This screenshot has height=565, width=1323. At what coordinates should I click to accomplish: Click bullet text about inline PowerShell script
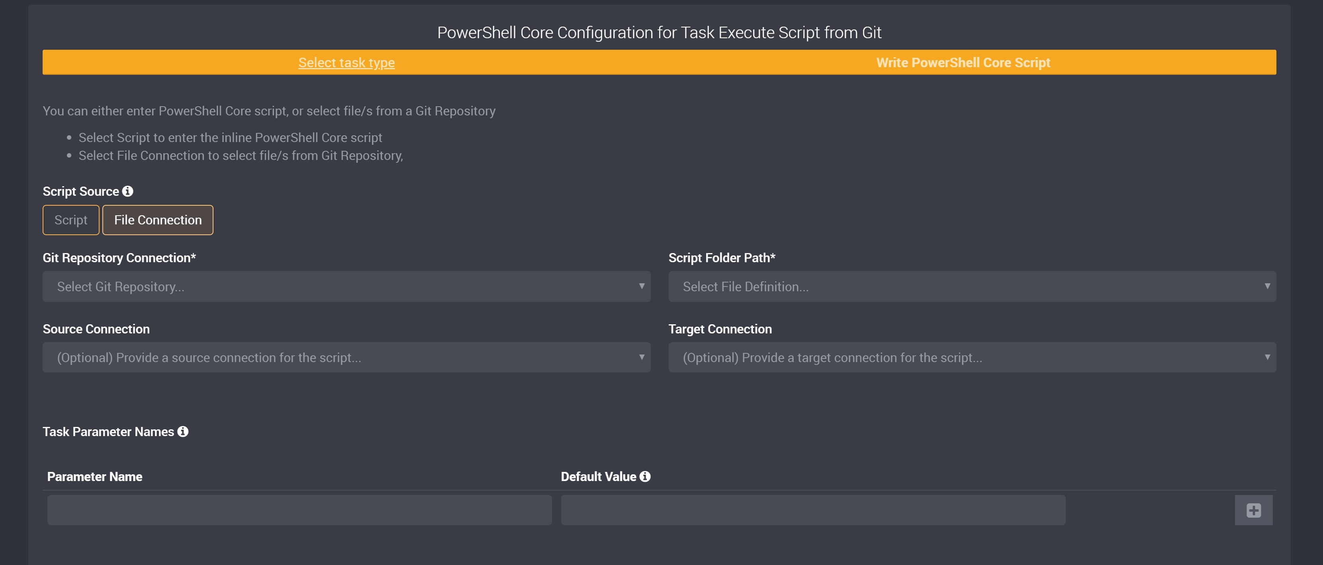[x=230, y=138]
